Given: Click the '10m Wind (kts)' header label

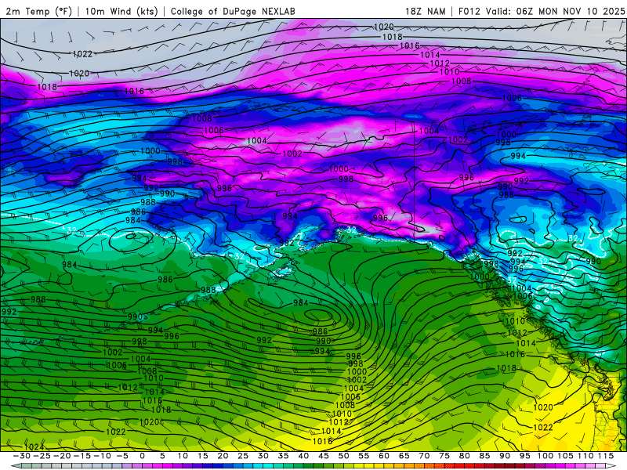Looking at the screenshot, I should tap(121, 11).
